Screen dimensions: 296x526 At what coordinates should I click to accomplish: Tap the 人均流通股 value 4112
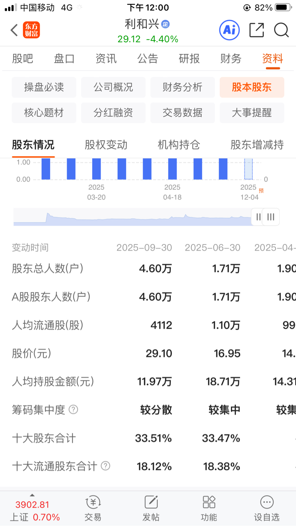[161, 325]
